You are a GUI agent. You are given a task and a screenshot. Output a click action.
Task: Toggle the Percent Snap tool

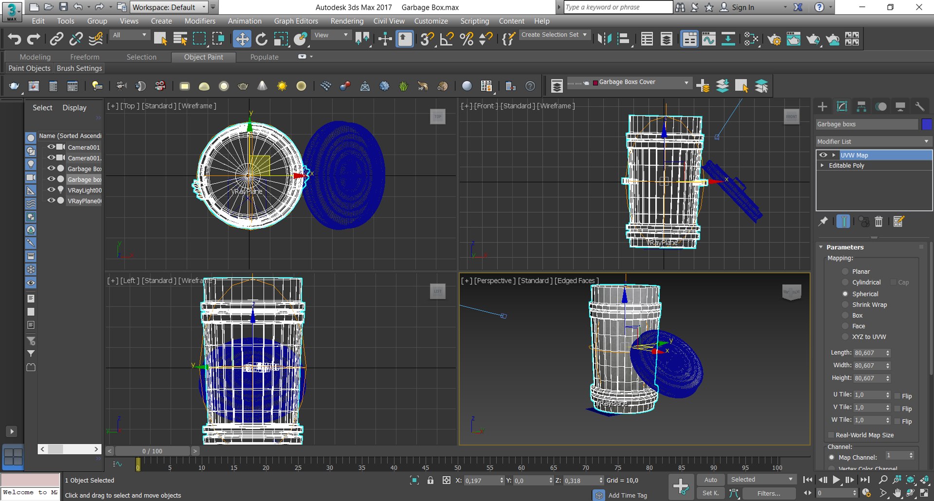click(x=467, y=39)
